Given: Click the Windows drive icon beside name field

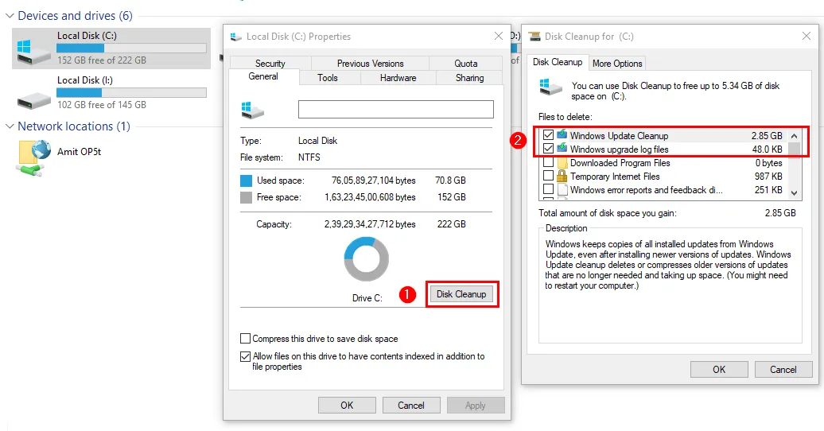Looking at the screenshot, I should click(253, 110).
